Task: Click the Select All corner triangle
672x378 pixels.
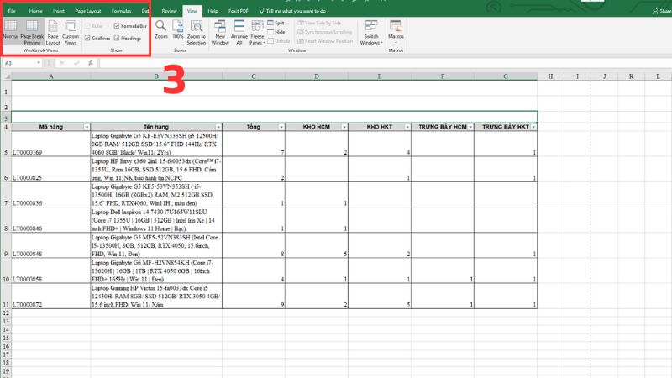Action: click(7, 76)
